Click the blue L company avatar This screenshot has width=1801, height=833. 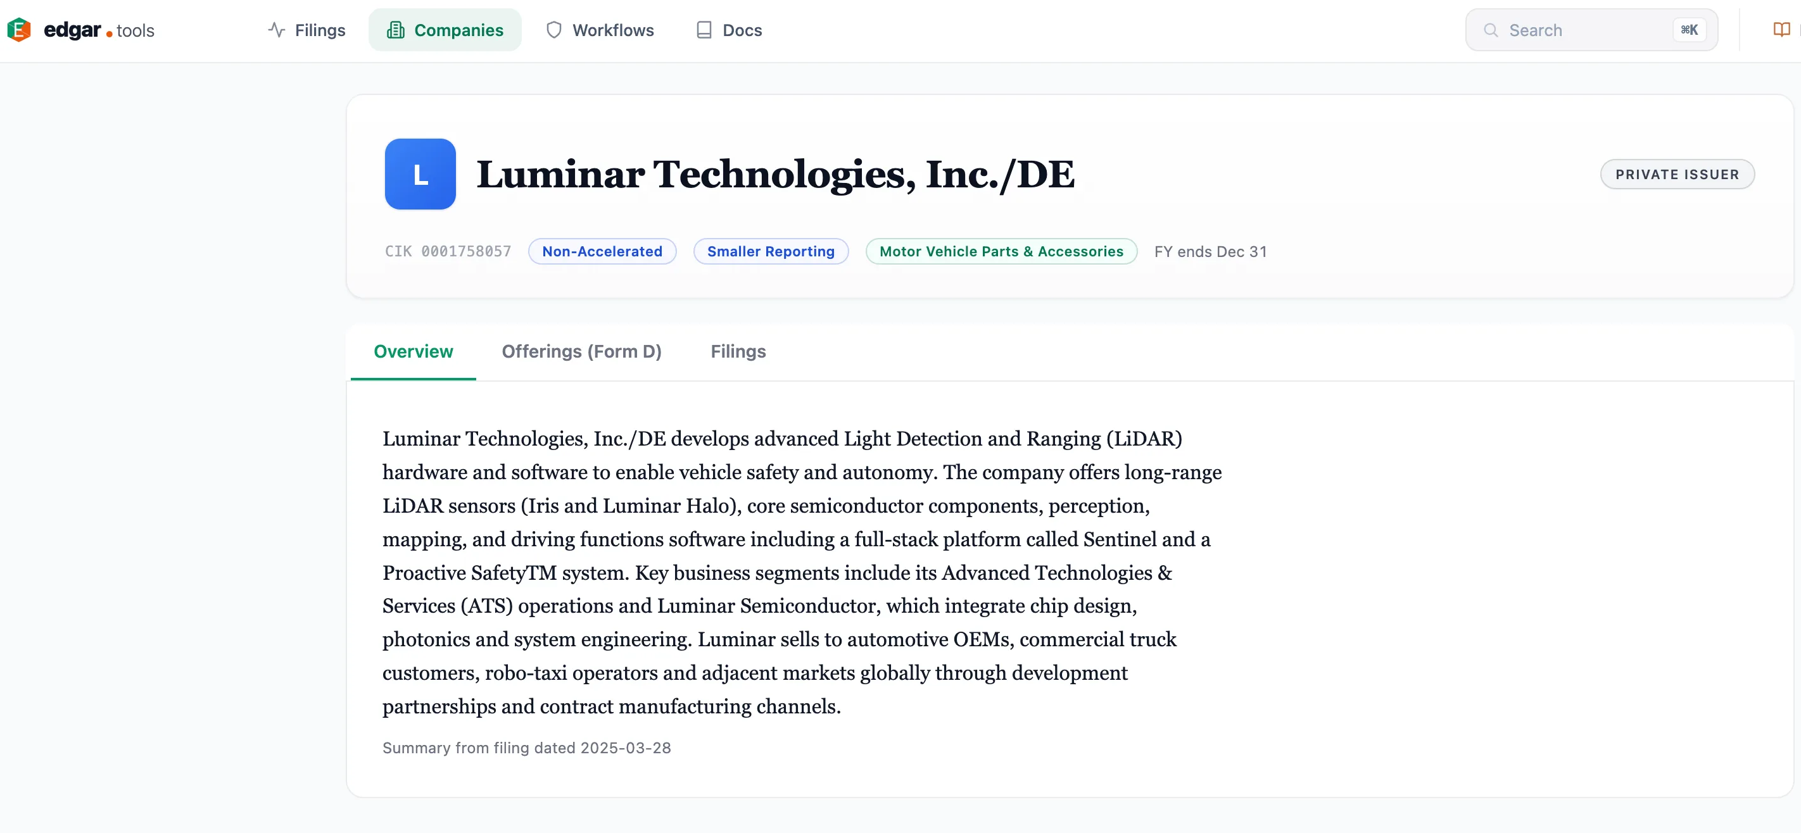[420, 174]
